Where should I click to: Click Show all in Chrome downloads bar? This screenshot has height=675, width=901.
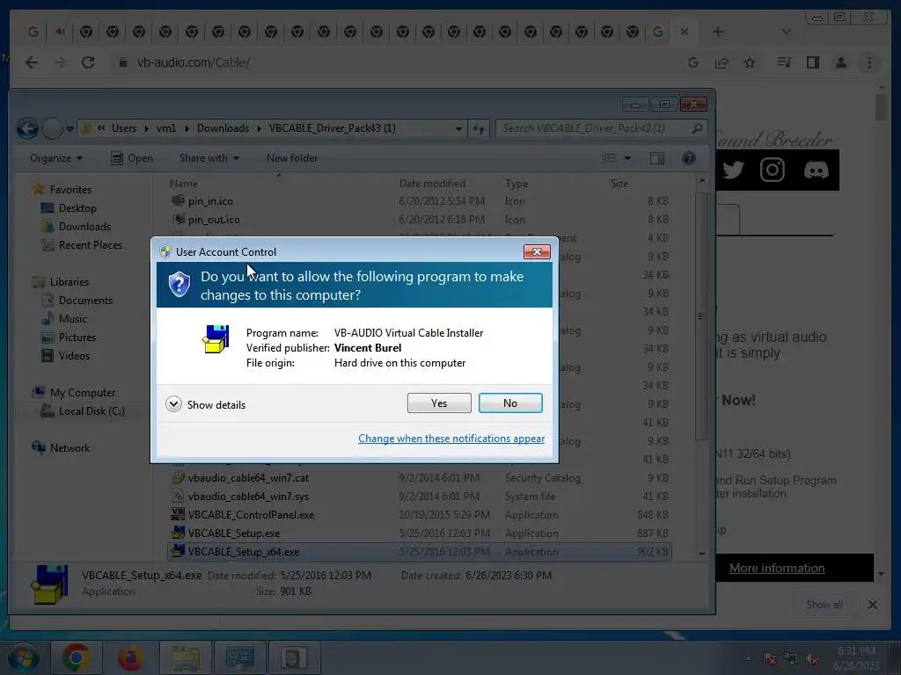pyautogui.click(x=824, y=605)
